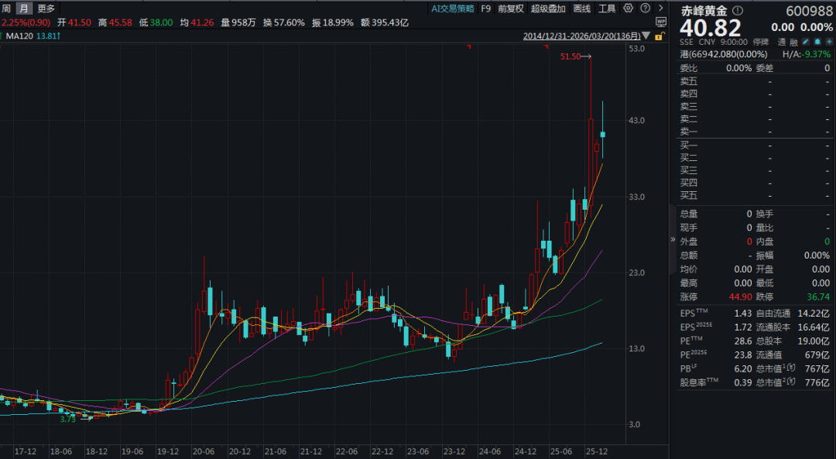The width and height of the screenshot is (836, 459).
Task: Click the pencil note icon beside the bell
Action: coord(806,42)
